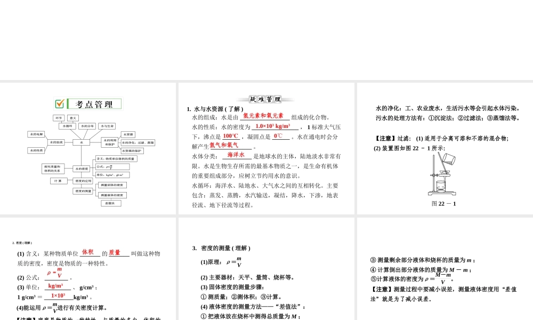The width and height of the screenshot is (533, 320).
Task: Select the 水的利用和保护 node in the mind map
Action: [x=109, y=142]
